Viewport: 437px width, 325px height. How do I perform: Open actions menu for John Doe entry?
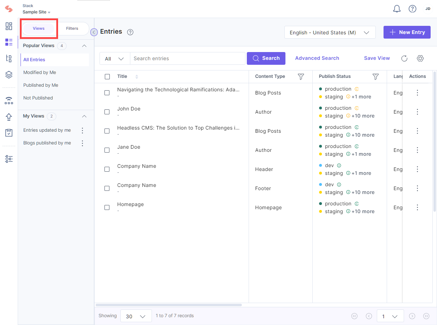click(x=418, y=112)
